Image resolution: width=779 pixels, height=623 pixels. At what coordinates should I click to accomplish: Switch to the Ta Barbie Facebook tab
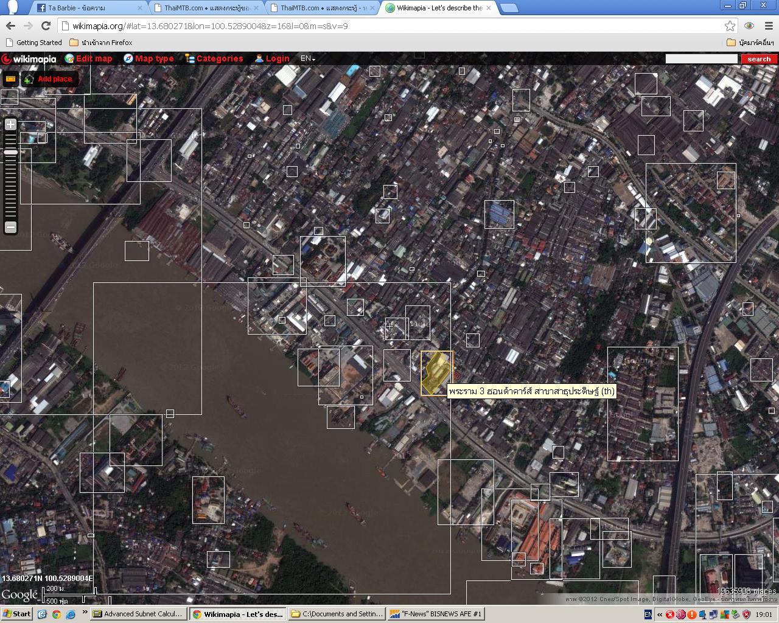pyautogui.click(x=85, y=8)
